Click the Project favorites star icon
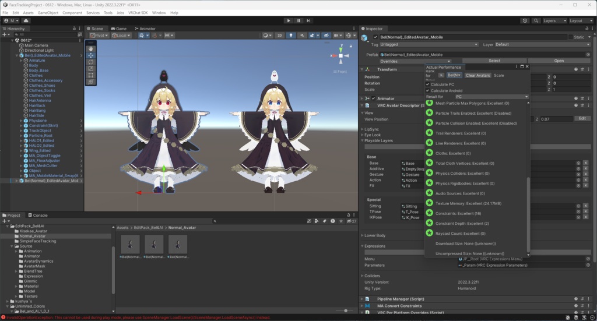597x321 pixels. click(x=340, y=221)
